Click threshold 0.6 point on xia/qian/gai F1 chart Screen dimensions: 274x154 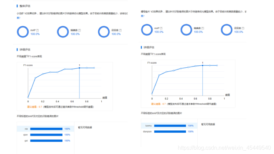72,69
